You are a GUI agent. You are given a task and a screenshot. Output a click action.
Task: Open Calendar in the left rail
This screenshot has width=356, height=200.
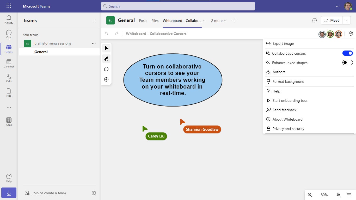(9, 64)
